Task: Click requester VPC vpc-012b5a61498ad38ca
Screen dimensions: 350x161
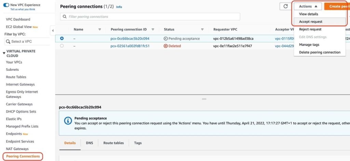Action: tap(233, 39)
